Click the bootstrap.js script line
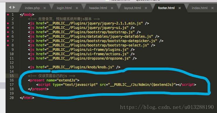The image size is (217, 113). coord(84,32)
